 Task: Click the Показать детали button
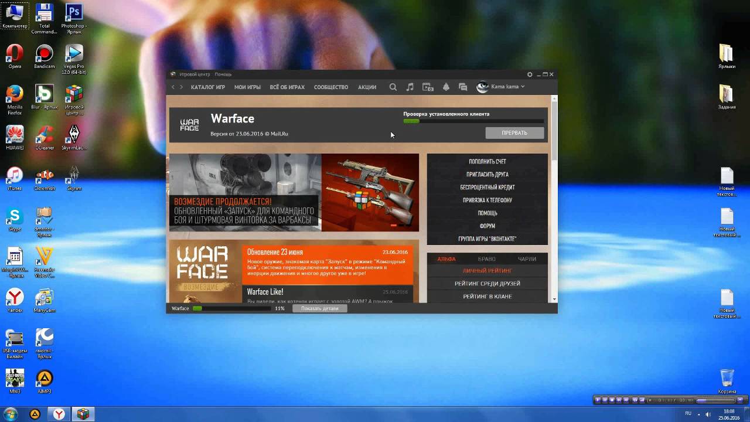coord(320,308)
